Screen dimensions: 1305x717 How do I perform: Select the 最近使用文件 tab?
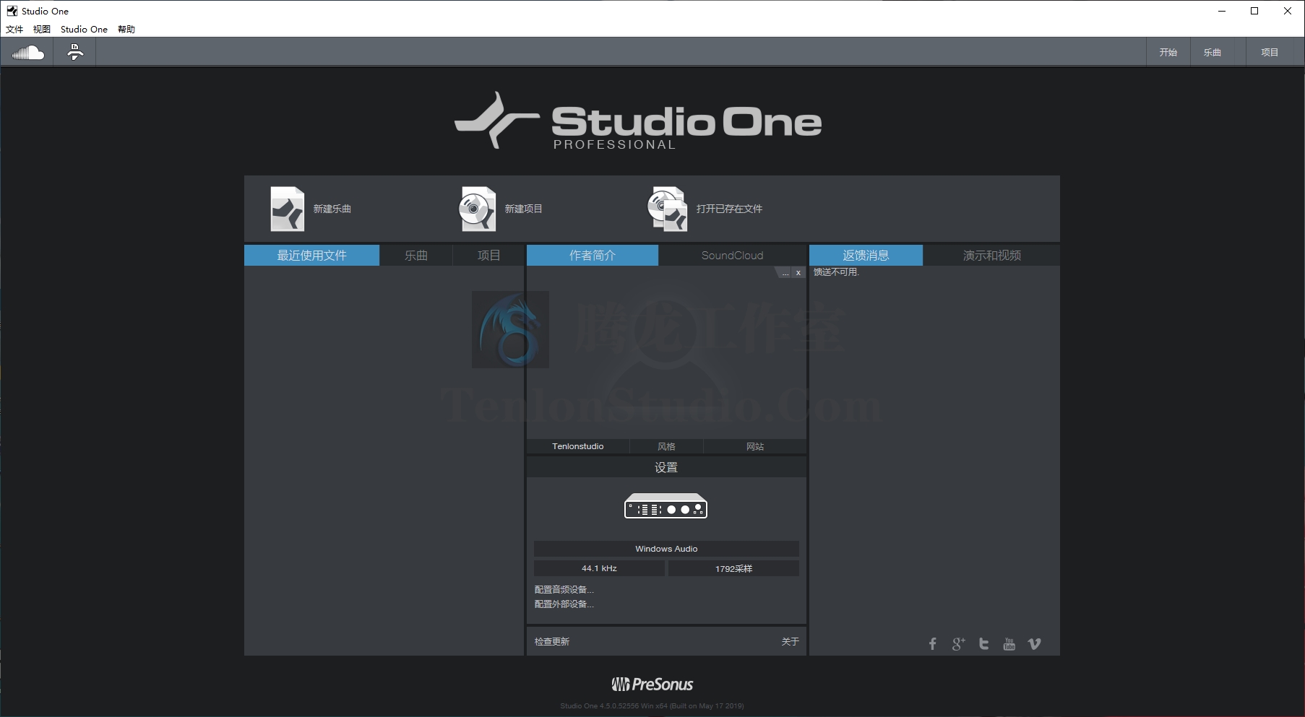pyautogui.click(x=311, y=256)
